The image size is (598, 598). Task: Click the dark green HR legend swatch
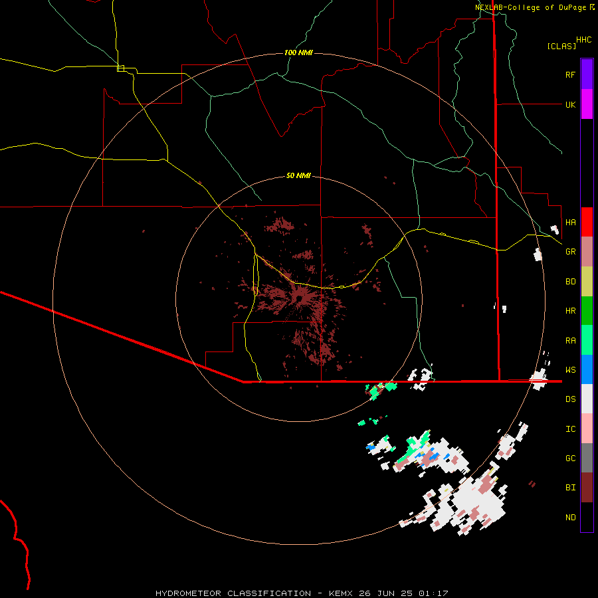click(587, 311)
